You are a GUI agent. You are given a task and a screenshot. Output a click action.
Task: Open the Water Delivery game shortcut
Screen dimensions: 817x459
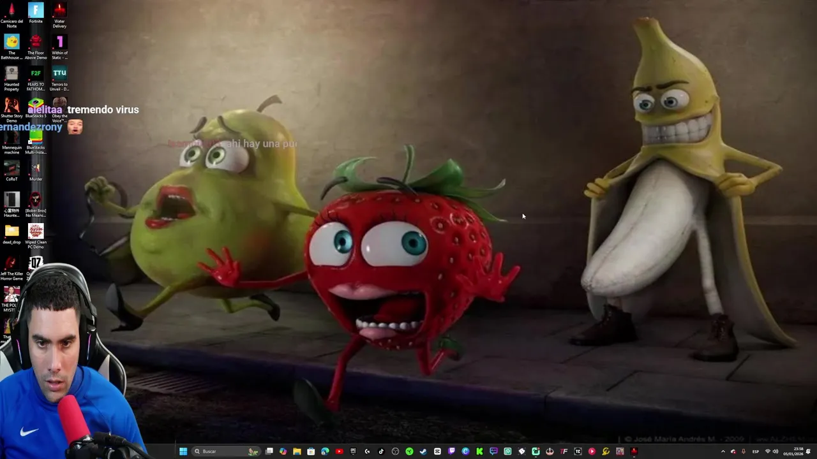[59, 15]
